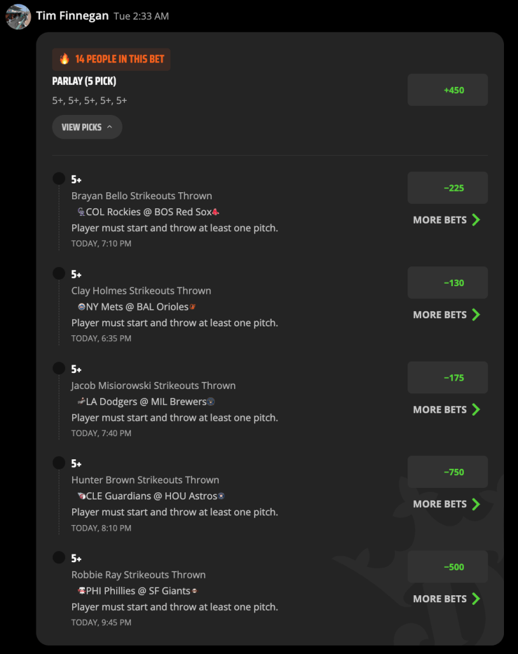This screenshot has width=518, height=654.
Task: Click the Phillies team logo
Action: [x=82, y=591]
